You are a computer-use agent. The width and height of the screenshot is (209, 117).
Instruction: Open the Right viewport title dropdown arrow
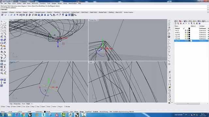coord(94,62)
